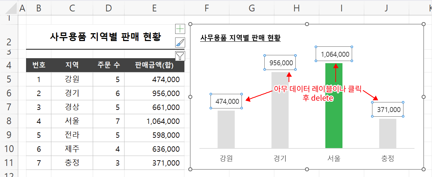
Task: Click the 474,000 cell in the table
Action: coord(154,79)
